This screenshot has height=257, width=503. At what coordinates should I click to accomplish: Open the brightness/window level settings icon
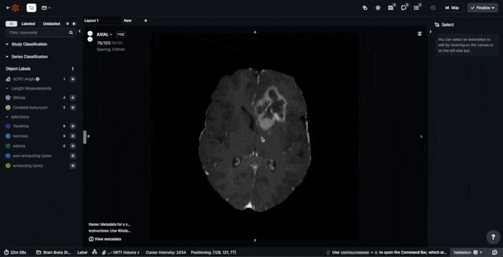point(378,8)
